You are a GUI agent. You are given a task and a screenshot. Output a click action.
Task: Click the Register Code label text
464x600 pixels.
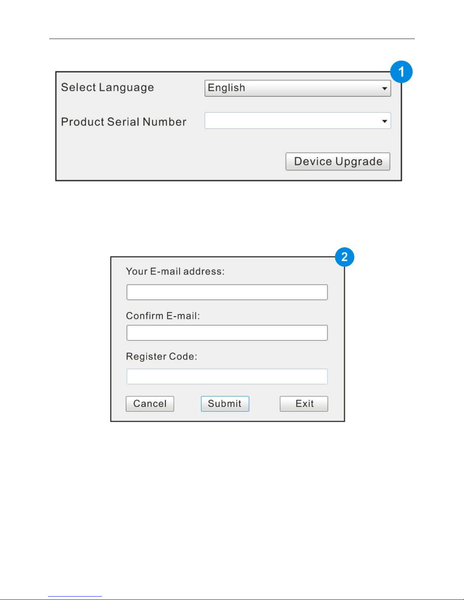[162, 357]
